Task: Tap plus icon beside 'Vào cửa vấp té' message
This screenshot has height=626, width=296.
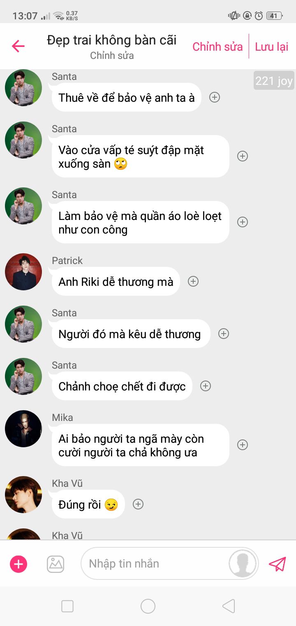Action: [x=243, y=156]
